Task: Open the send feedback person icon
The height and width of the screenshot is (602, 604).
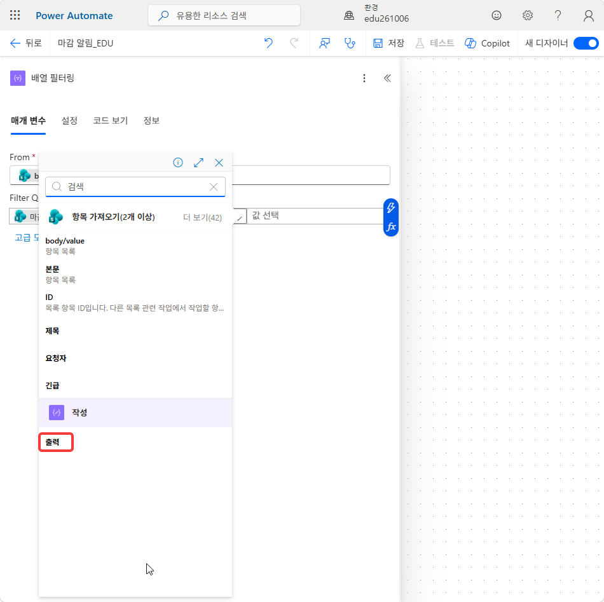Action: (324, 43)
